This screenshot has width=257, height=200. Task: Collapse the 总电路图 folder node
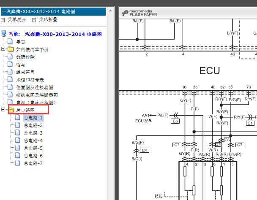coord(3,109)
